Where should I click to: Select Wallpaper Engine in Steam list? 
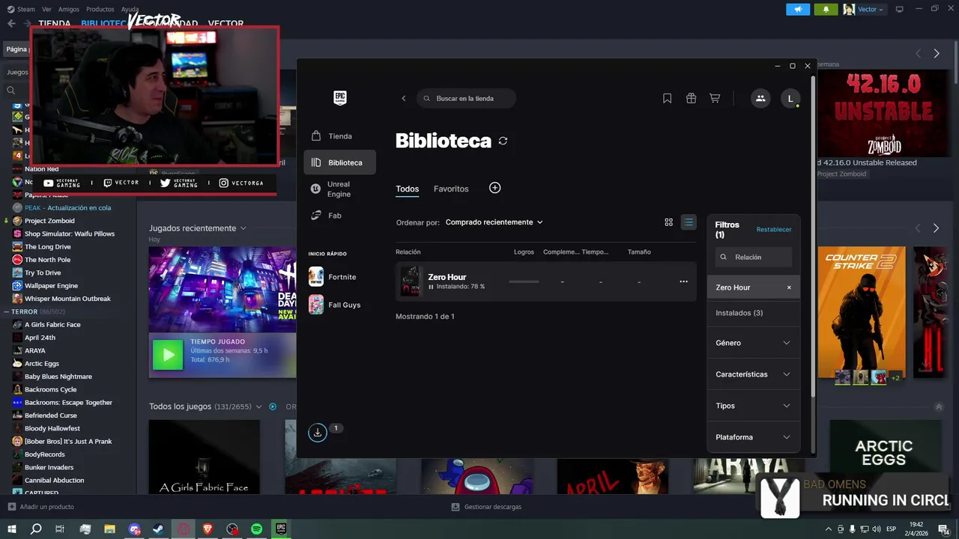[51, 286]
